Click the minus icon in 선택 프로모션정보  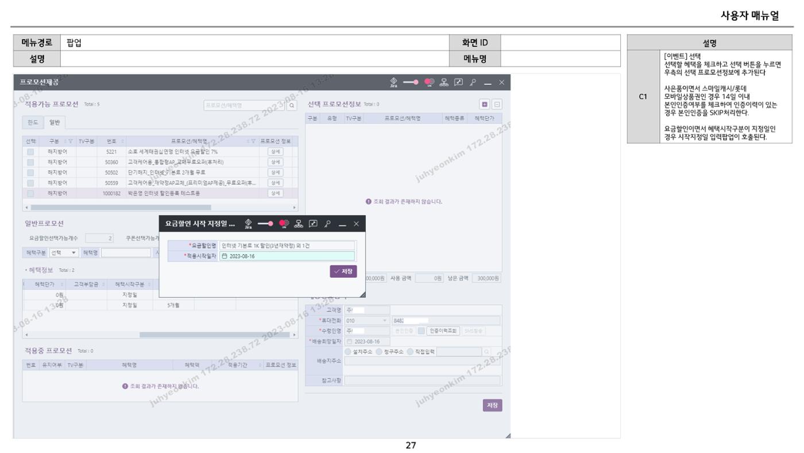click(x=497, y=105)
